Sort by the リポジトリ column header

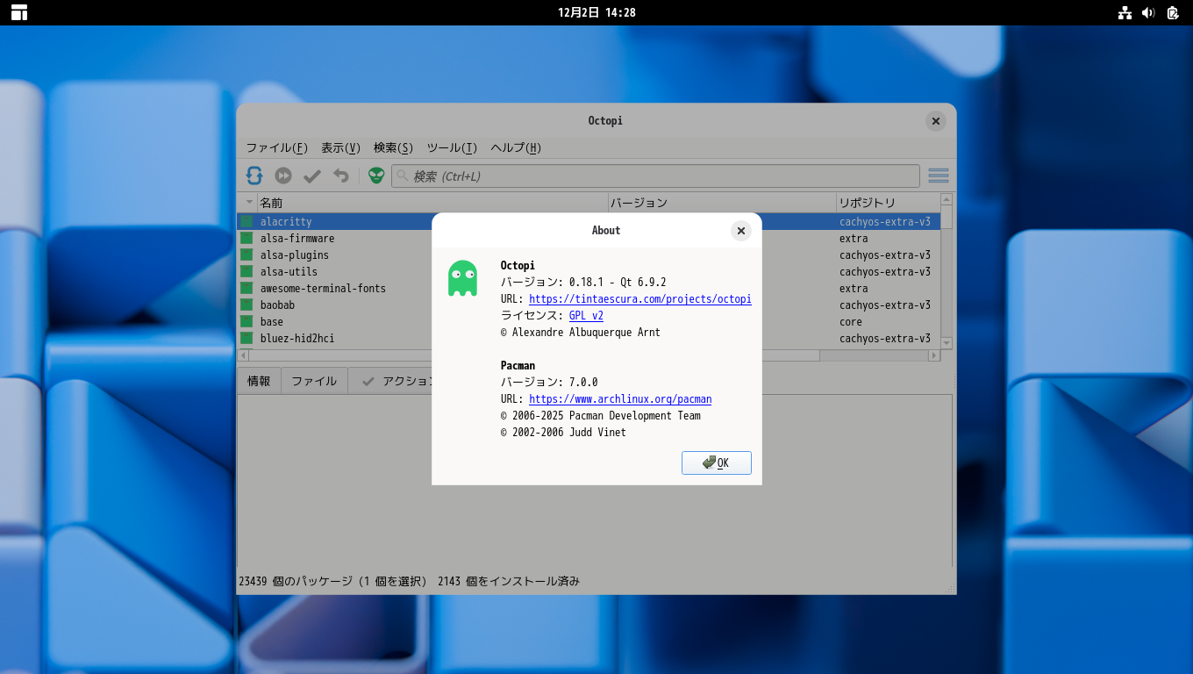[x=888, y=203]
